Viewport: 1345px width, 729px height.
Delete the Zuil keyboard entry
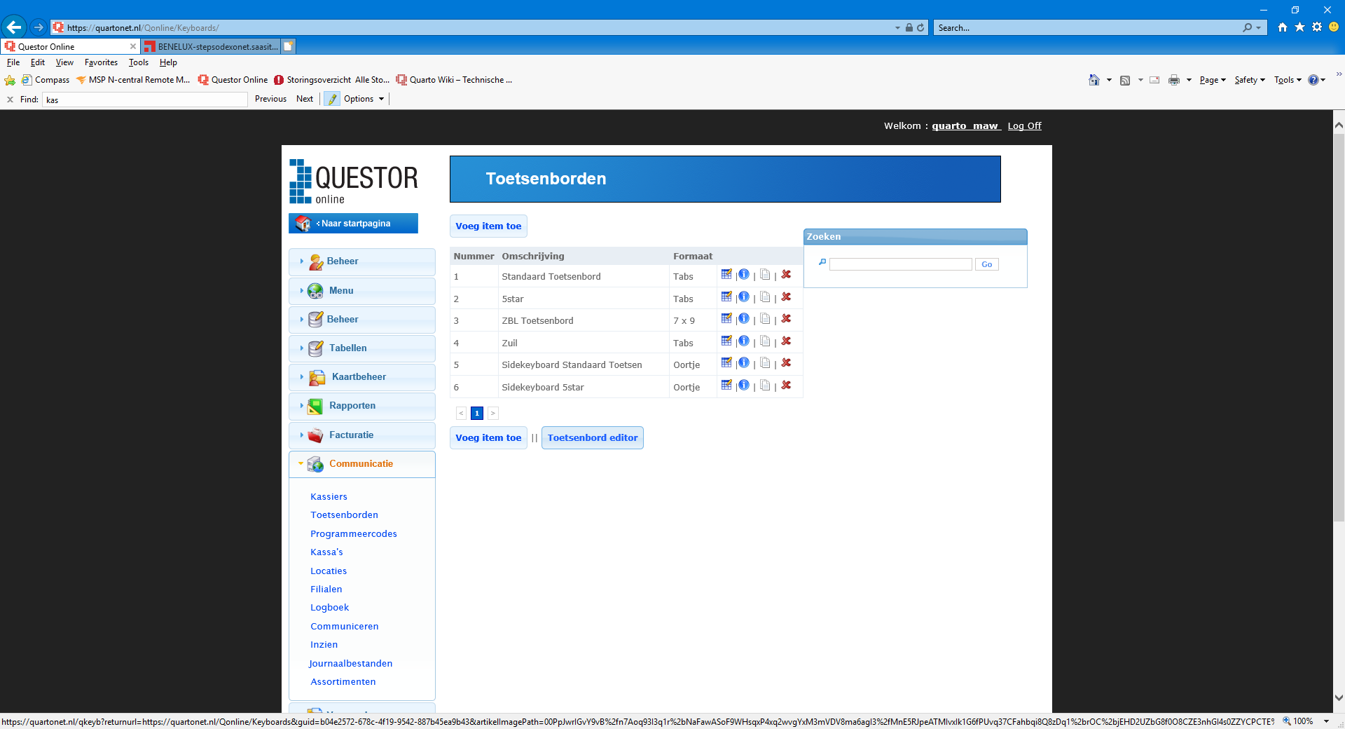click(786, 341)
